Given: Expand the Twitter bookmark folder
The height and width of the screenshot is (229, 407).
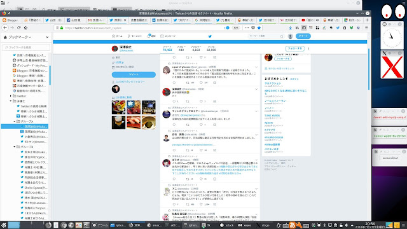Looking at the screenshot, I should tap(11, 96).
